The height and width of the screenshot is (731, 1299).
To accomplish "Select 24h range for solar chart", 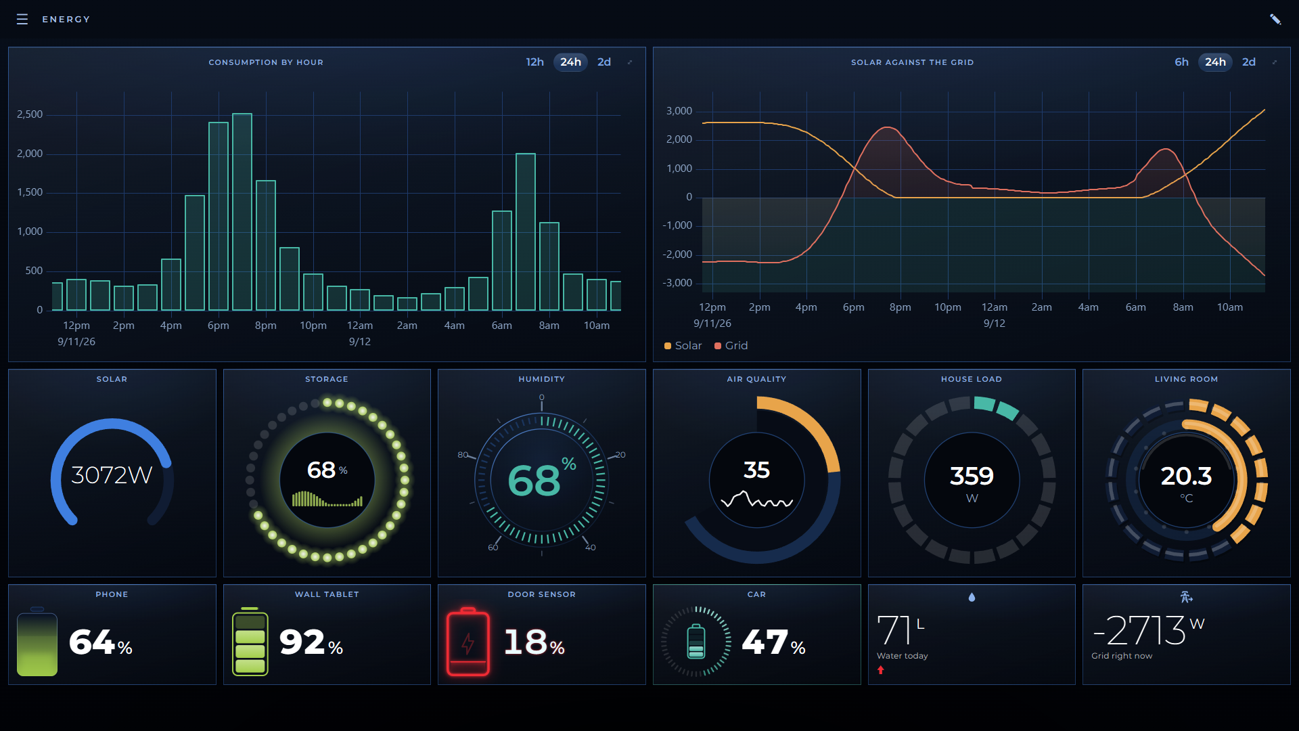I will [x=1215, y=62].
